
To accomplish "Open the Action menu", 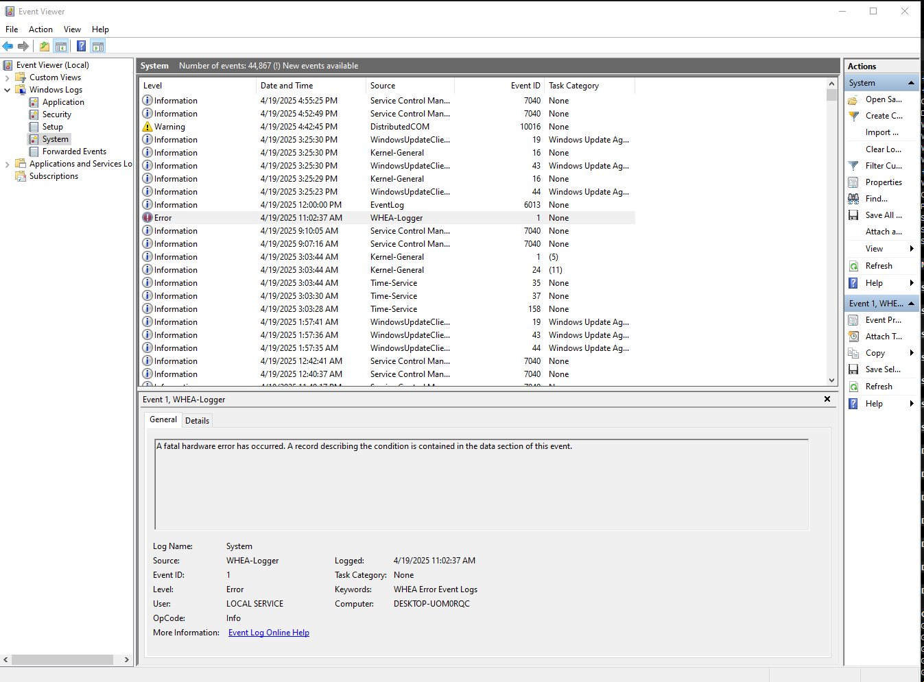I will click(40, 29).
